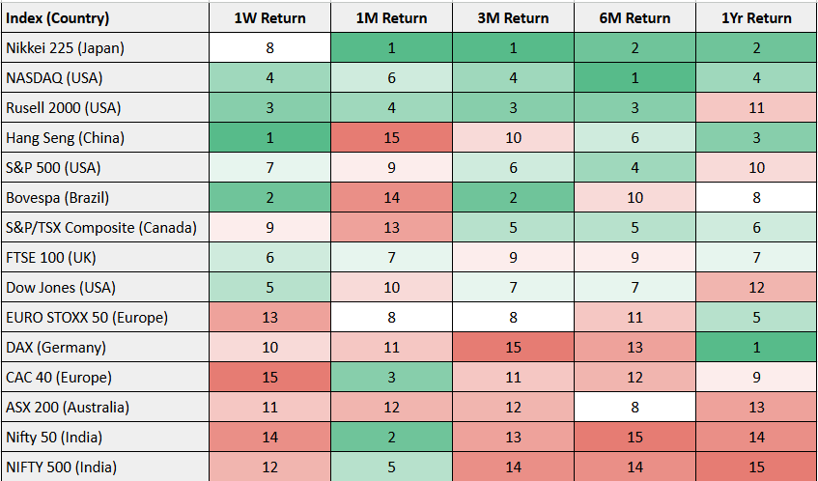818x481 pixels.
Task: Select NIFTY 500's 1Yr Return cell
Action: click(756, 467)
